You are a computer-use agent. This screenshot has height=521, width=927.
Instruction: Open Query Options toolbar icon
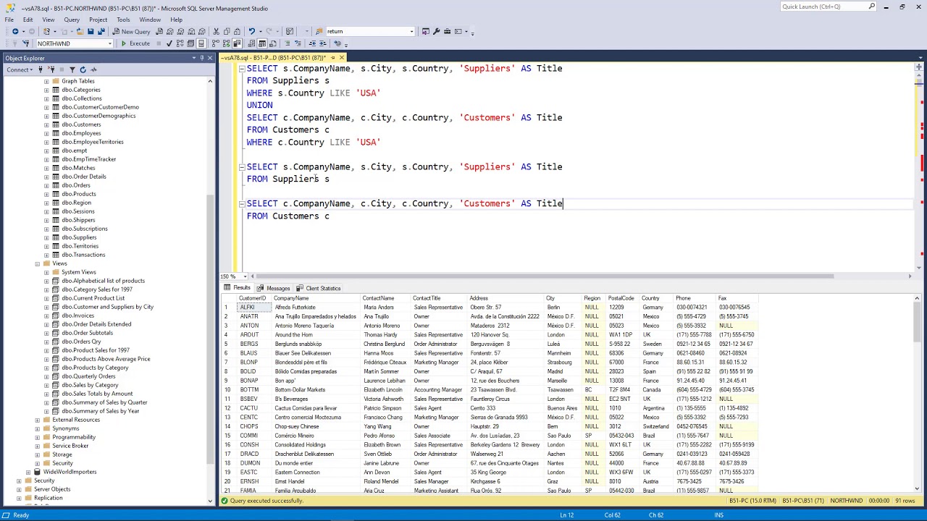click(190, 43)
